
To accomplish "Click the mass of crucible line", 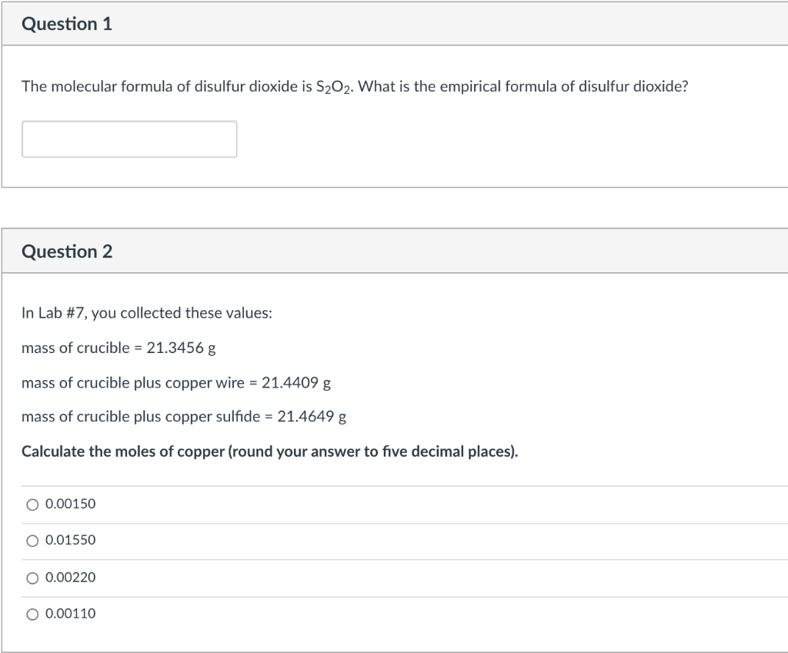I will coord(118,348).
